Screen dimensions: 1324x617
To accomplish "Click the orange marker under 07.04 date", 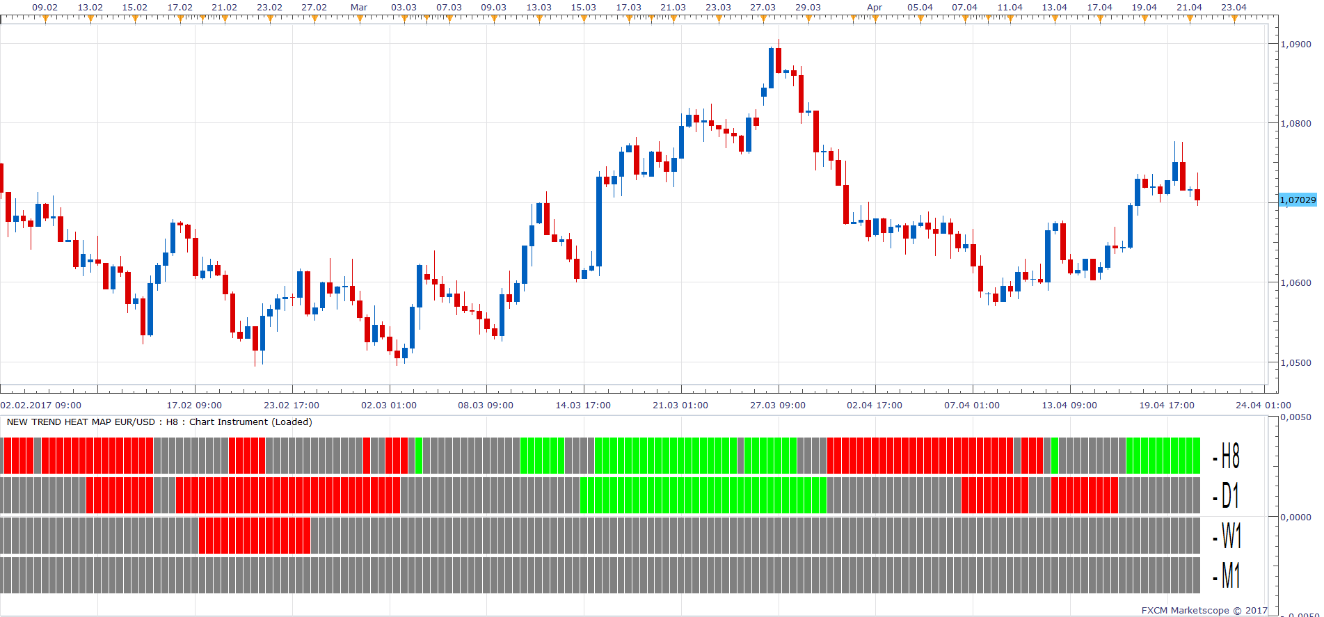I will (965, 19).
